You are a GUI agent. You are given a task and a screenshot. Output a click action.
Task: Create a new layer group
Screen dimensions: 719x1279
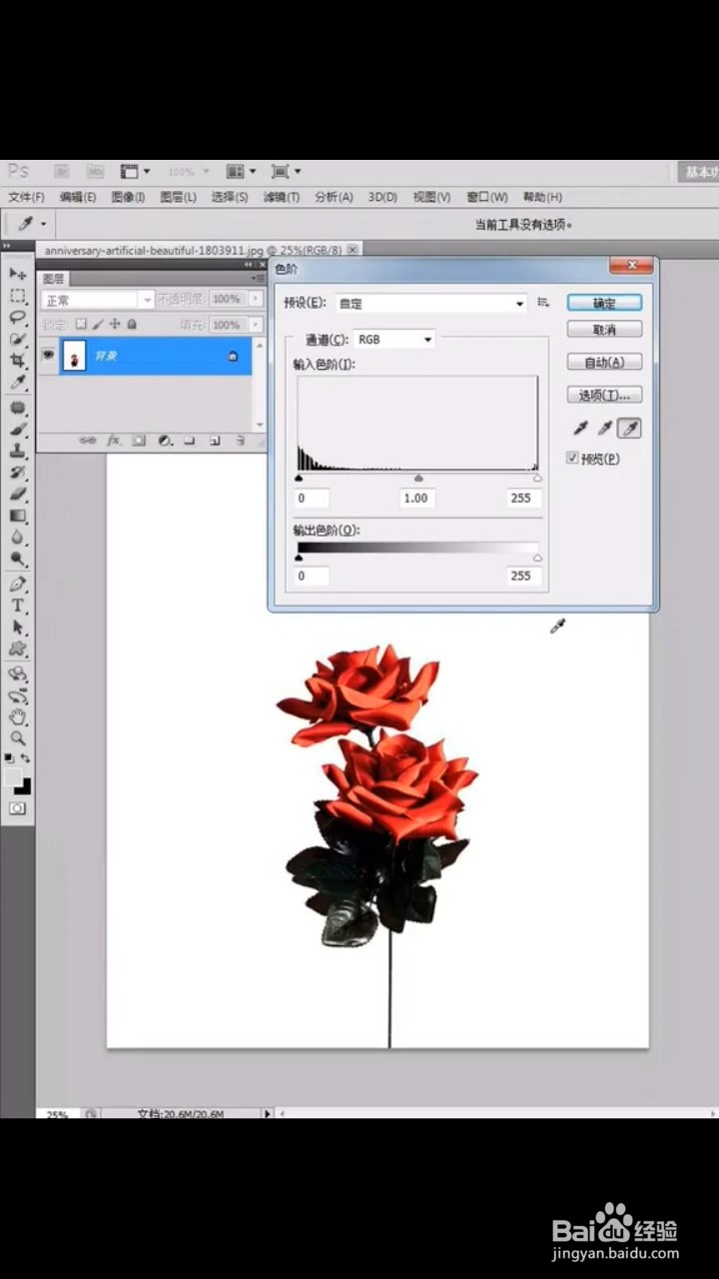pyautogui.click(x=190, y=440)
